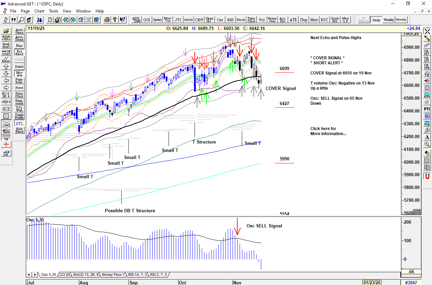Click the red crosshair cursor icon
The width and height of the screenshot is (432, 285).
click(x=6, y=145)
